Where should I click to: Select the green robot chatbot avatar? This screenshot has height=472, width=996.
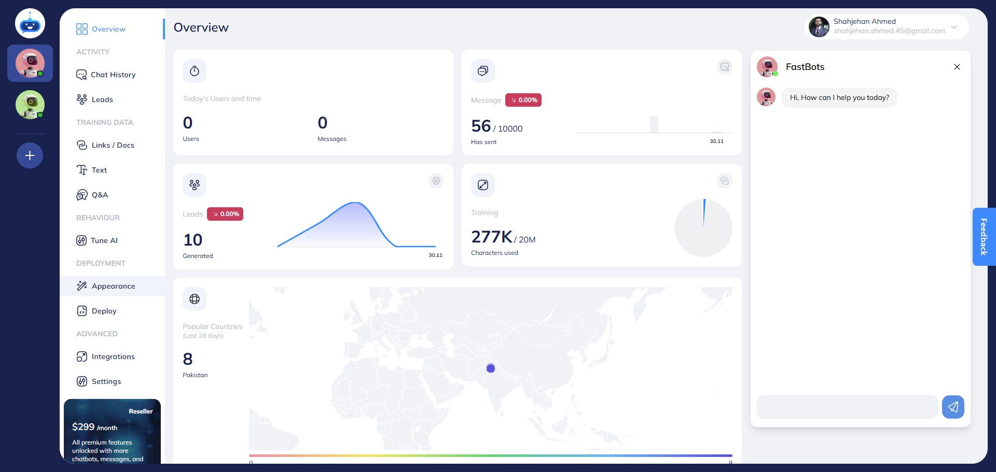[30, 105]
